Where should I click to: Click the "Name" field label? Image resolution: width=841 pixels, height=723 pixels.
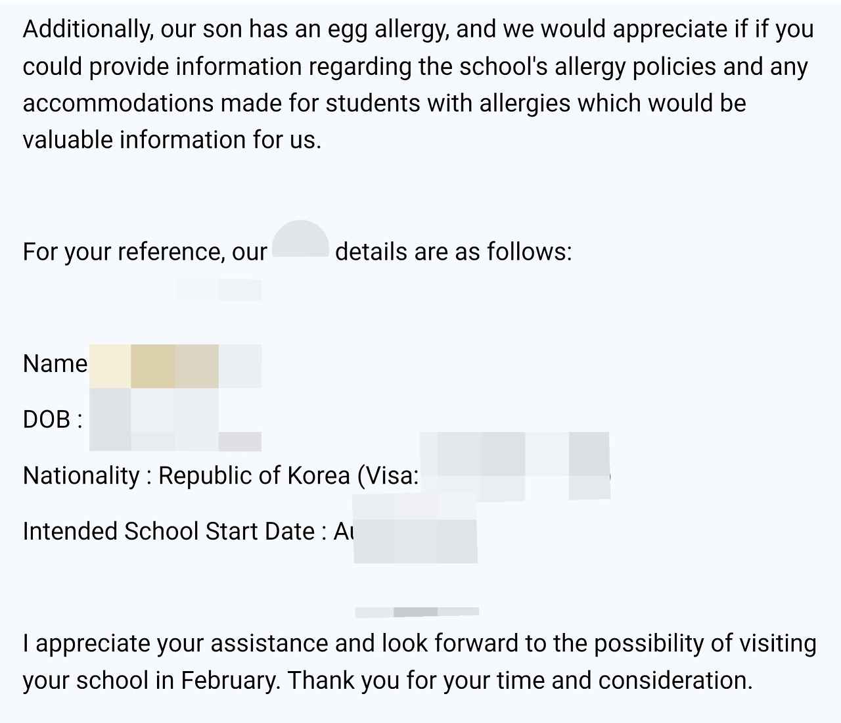click(55, 363)
